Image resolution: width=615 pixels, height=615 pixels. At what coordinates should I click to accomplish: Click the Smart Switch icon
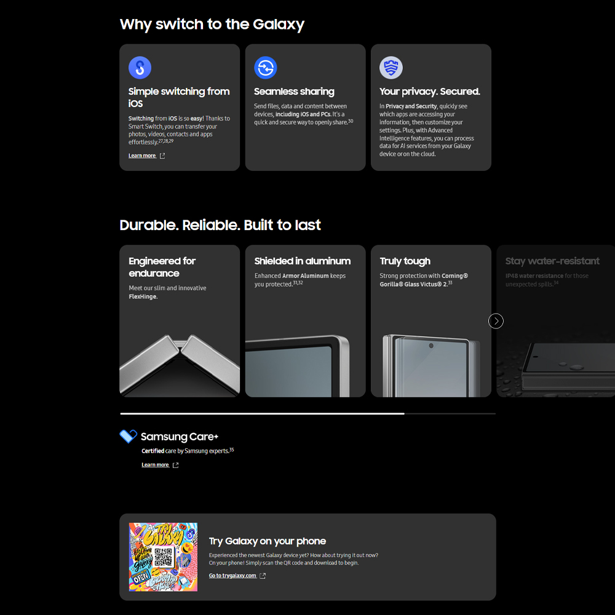[140, 68]
